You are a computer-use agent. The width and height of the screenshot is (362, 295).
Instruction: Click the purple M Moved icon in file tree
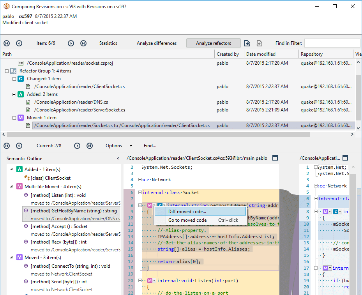(21, 118)
